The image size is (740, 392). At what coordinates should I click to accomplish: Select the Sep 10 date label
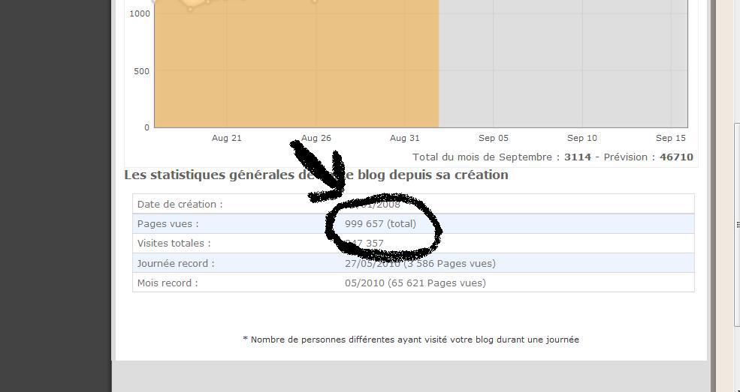pyautogui.click(x=582, y=138)
